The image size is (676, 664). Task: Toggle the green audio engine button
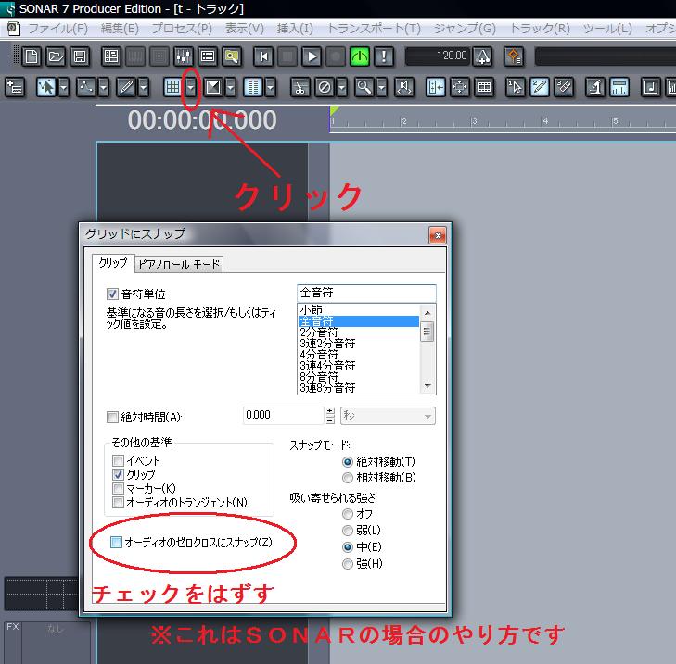point(360,56)
